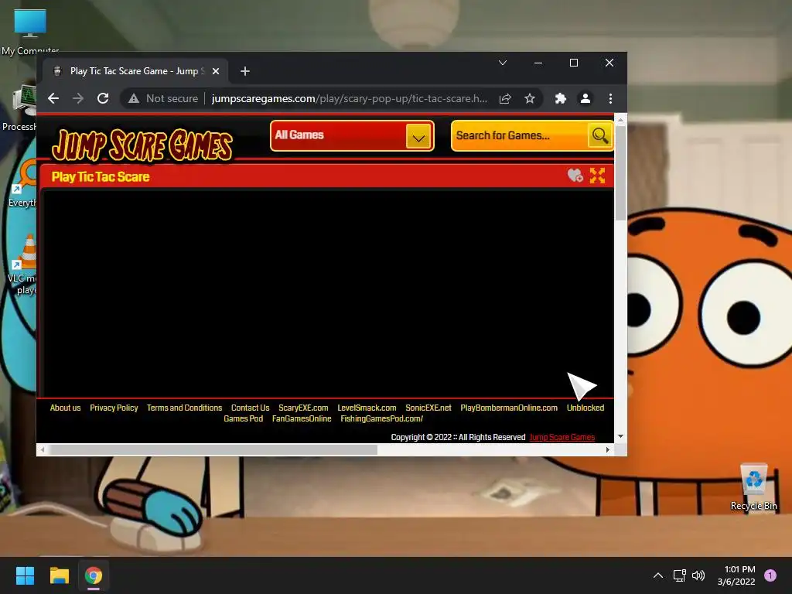Add game to favorites heart icon
Screen dimensions: 792x594
(x=575, y=176)
